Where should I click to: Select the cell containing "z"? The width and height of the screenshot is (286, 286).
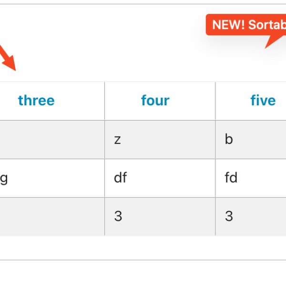160,139
